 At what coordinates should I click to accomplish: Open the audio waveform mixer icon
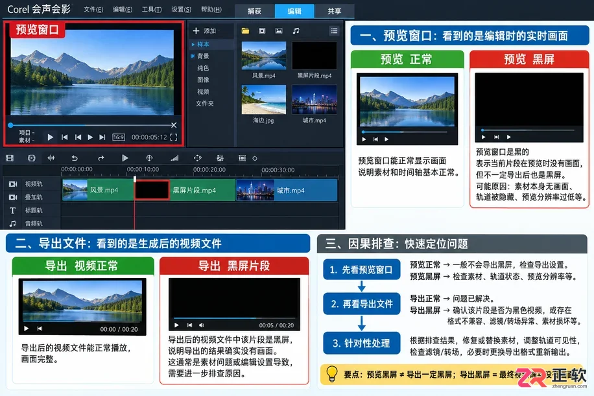[x=51, y=158]
